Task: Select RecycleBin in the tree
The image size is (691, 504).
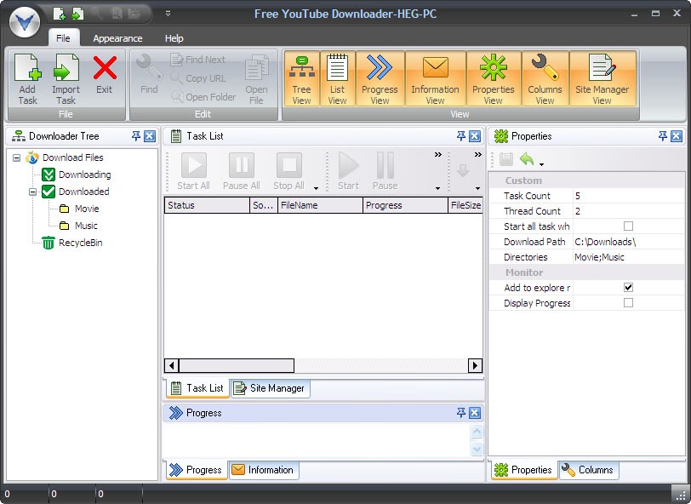Action: tap(81, 243)
